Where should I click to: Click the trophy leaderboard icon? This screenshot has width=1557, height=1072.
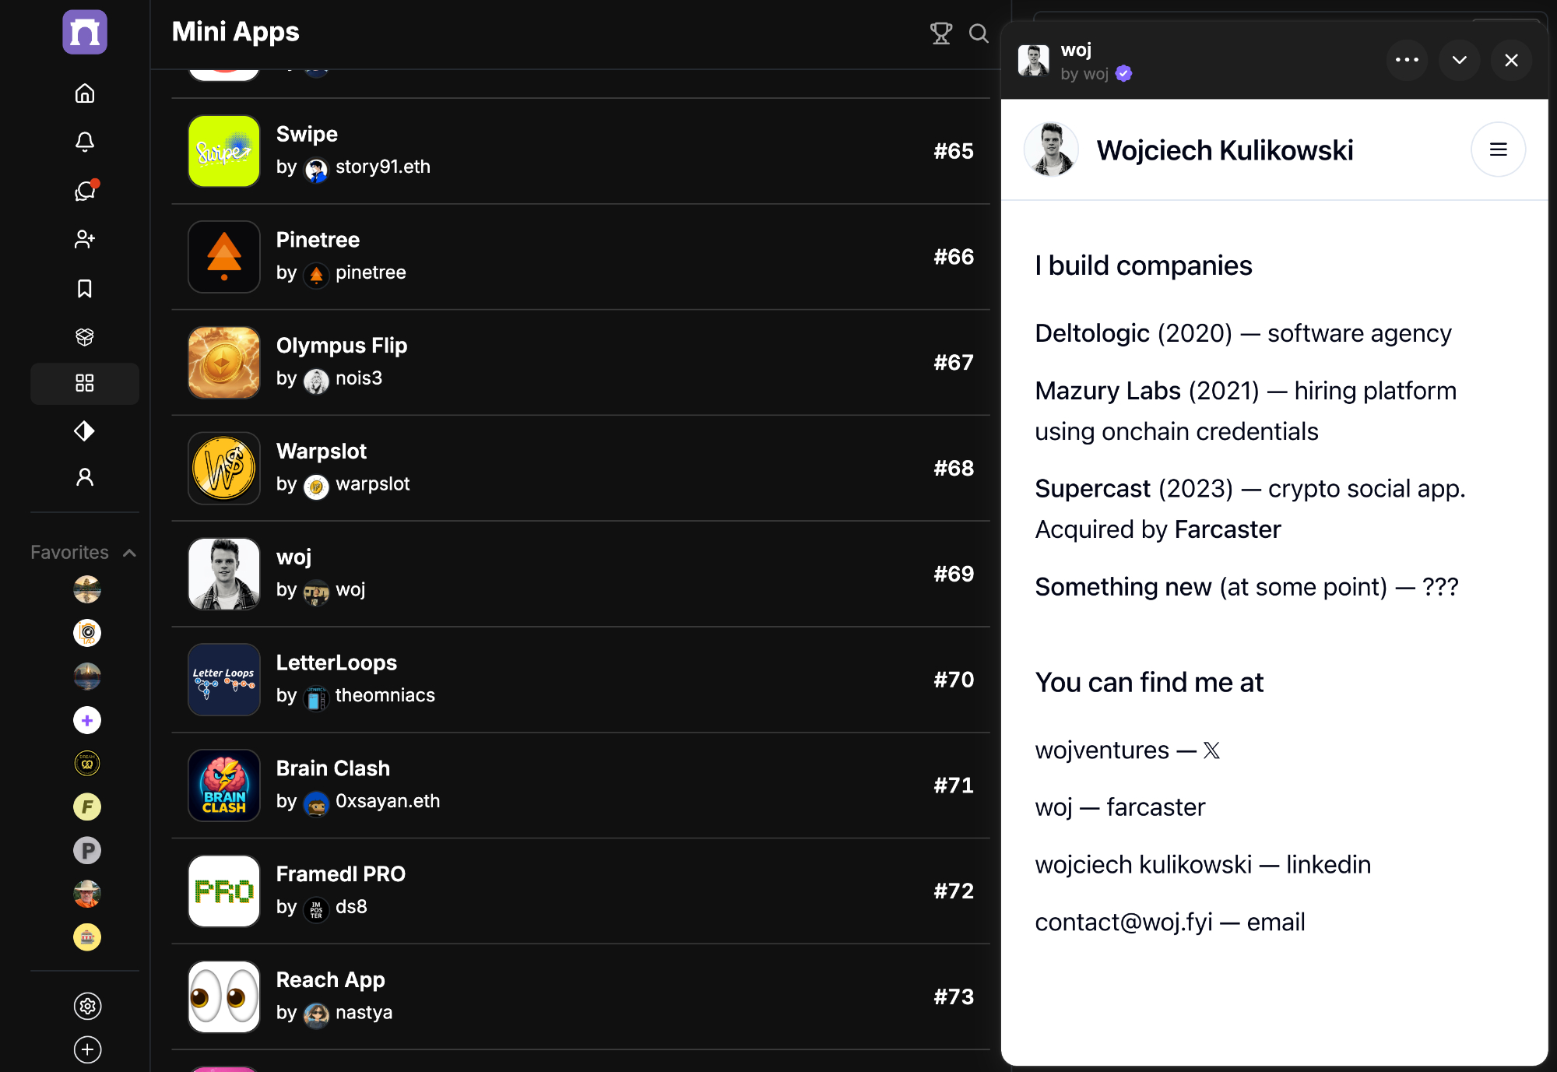coord(940,33)
